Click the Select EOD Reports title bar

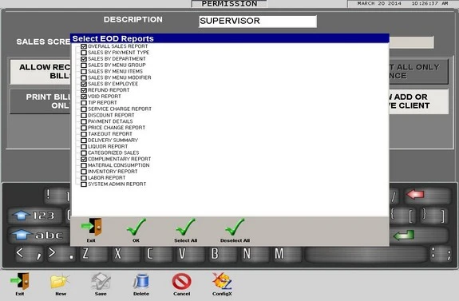pyautogui.click(x=230, y=38)
